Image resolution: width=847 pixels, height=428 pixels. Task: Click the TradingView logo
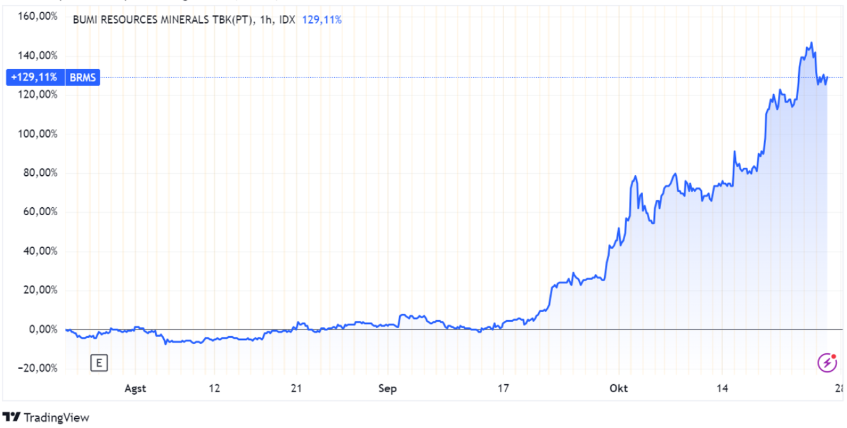pyautogui.click(x=46, y=418)
